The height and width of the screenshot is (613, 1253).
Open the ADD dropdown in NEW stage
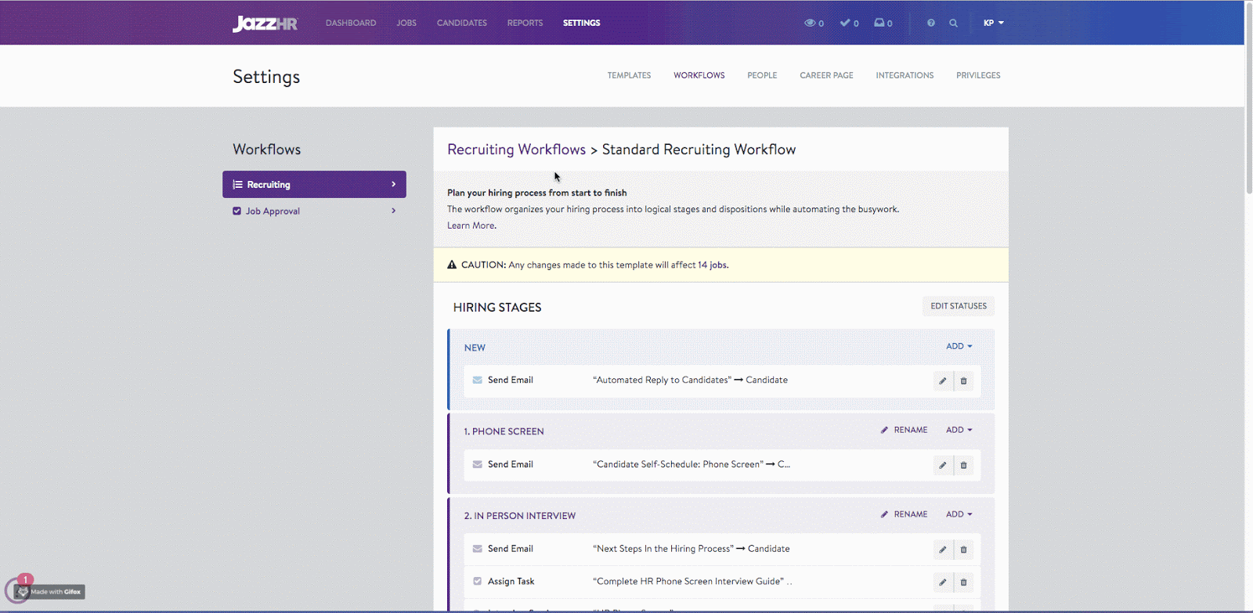[959, 346]
